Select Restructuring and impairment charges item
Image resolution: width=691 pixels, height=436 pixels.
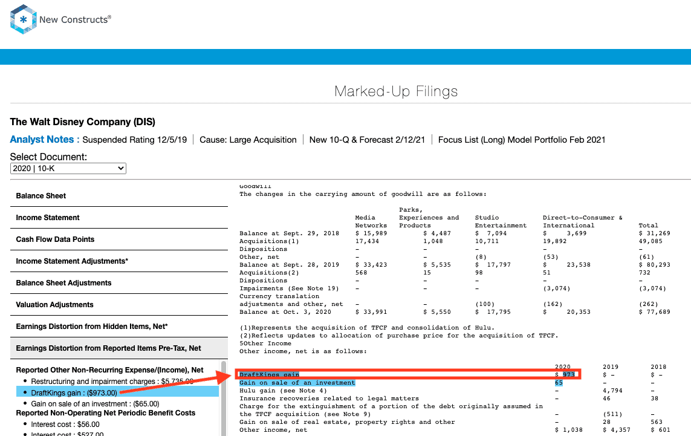point(112,382)
